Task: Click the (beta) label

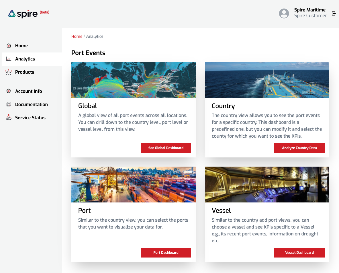Action: (44, 12)
